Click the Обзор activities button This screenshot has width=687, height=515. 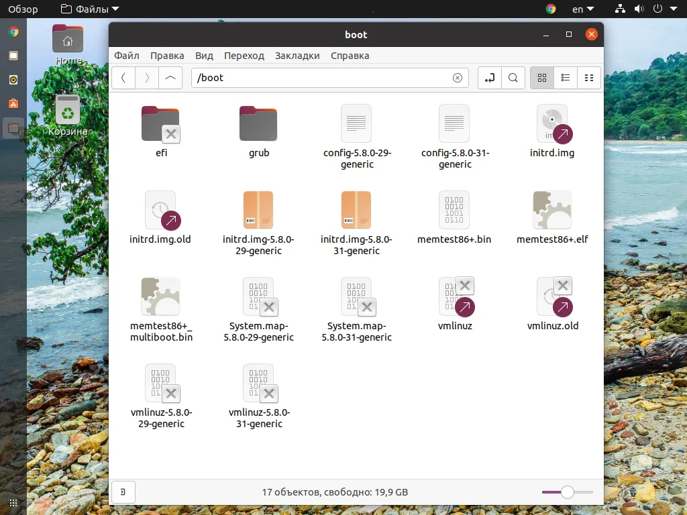[23, 9]
